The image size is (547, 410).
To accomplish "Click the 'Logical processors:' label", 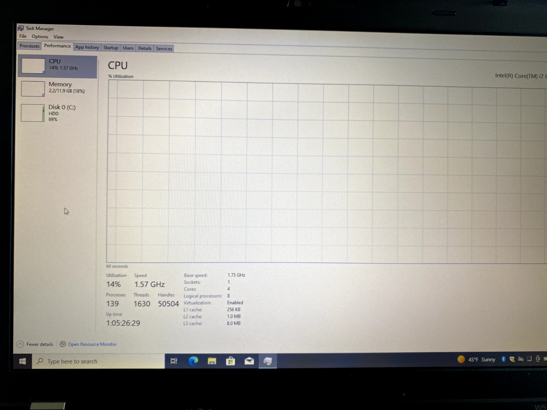I will tap(203, 296).
